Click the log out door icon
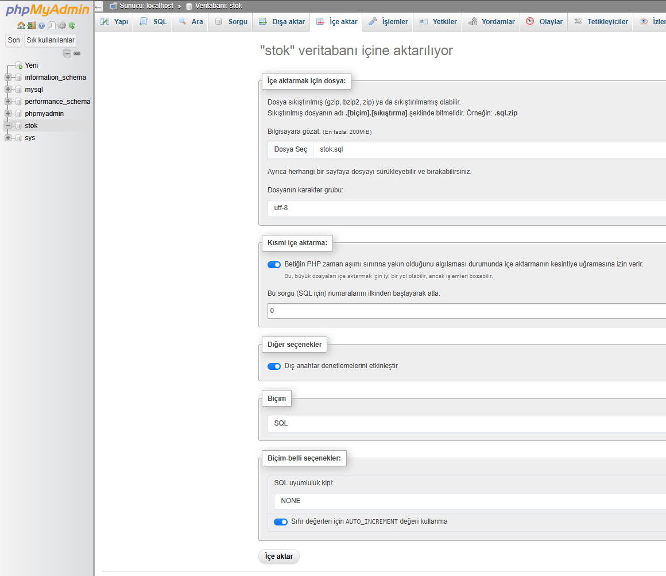666x576 pixels. pyautogui.click(x=31, y=25)
